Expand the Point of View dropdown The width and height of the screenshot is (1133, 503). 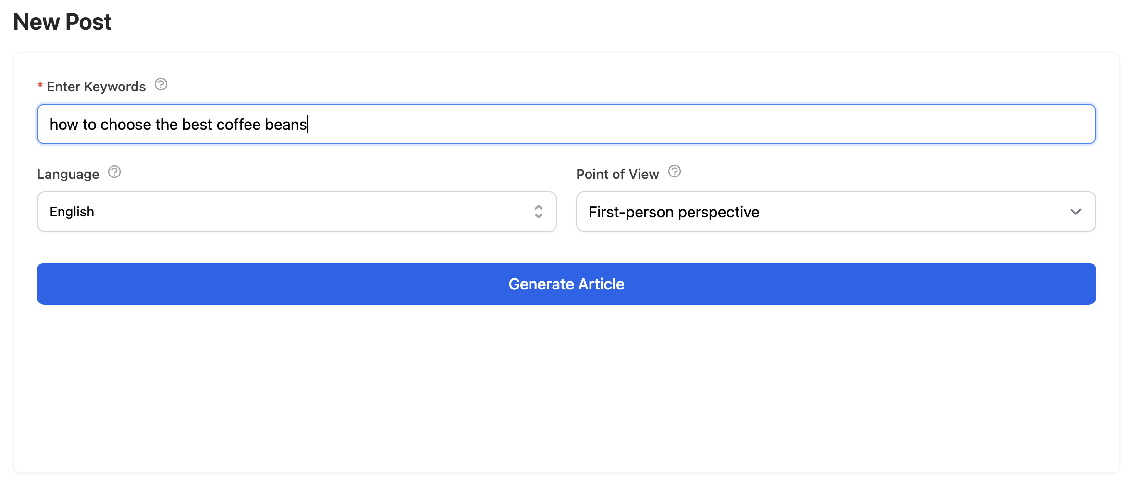click(x=836, y=212)
